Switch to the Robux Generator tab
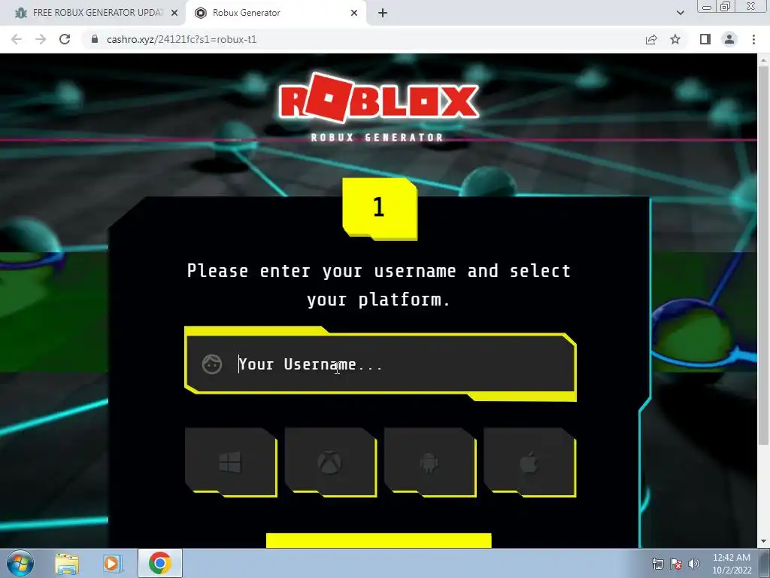770x578 pixels. click(275, 13)
